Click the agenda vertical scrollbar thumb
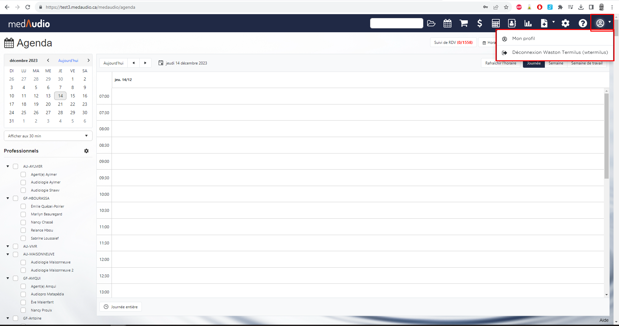The image size is (619, 326). click(x=606, y=135)
